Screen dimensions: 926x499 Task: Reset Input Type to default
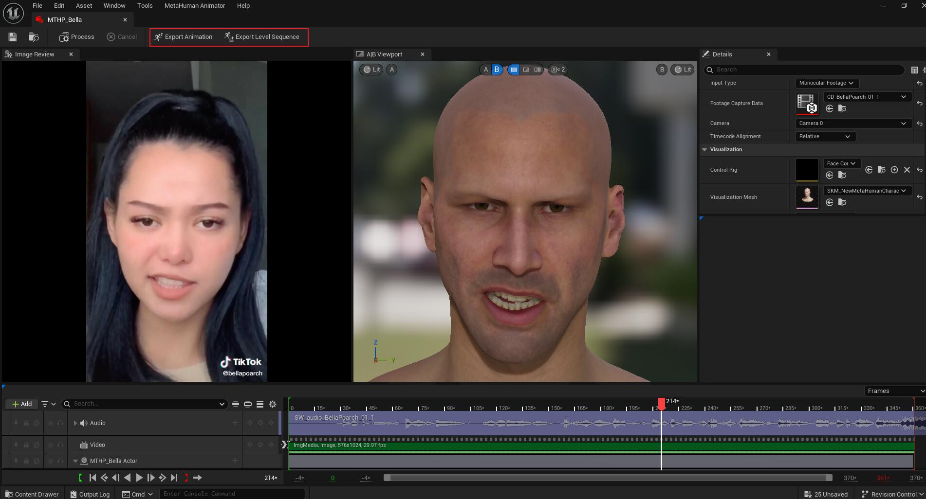(920, 83)
